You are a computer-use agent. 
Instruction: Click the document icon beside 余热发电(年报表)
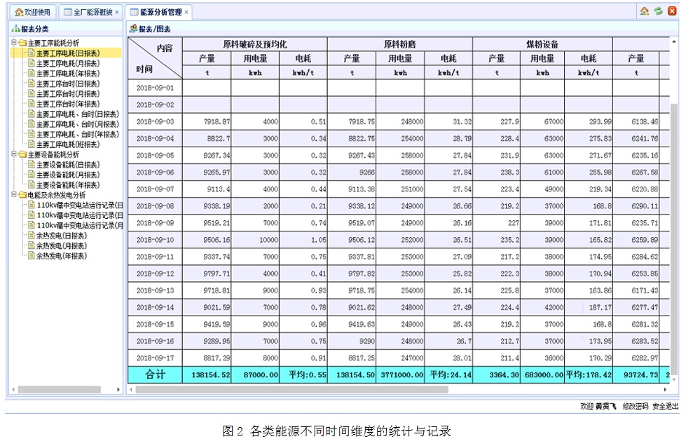point(31,257)
